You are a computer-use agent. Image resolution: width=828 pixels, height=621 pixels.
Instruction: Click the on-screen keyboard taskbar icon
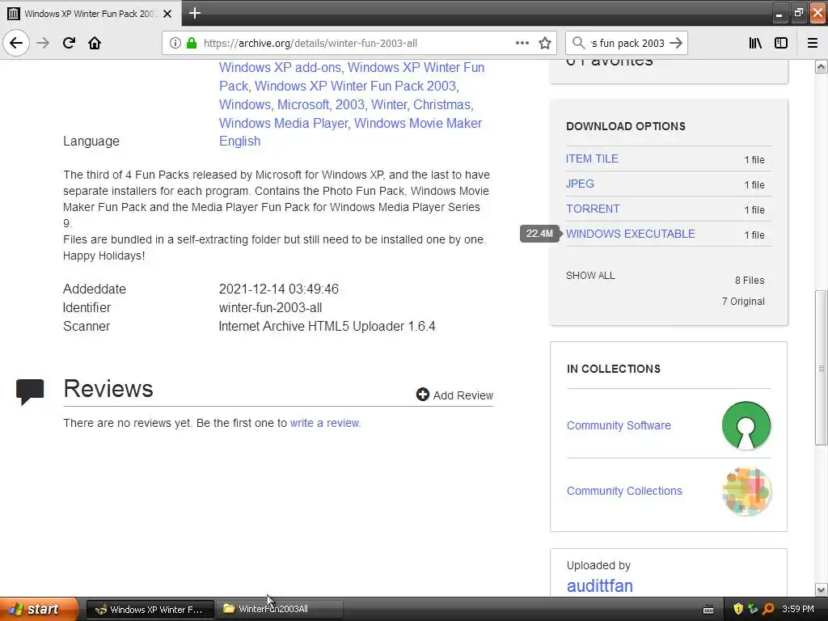click(x=708, y=610)
